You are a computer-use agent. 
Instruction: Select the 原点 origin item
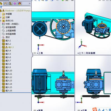(x=7, y=37)
